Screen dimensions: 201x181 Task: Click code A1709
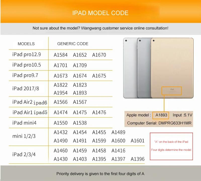coord(80,65)
